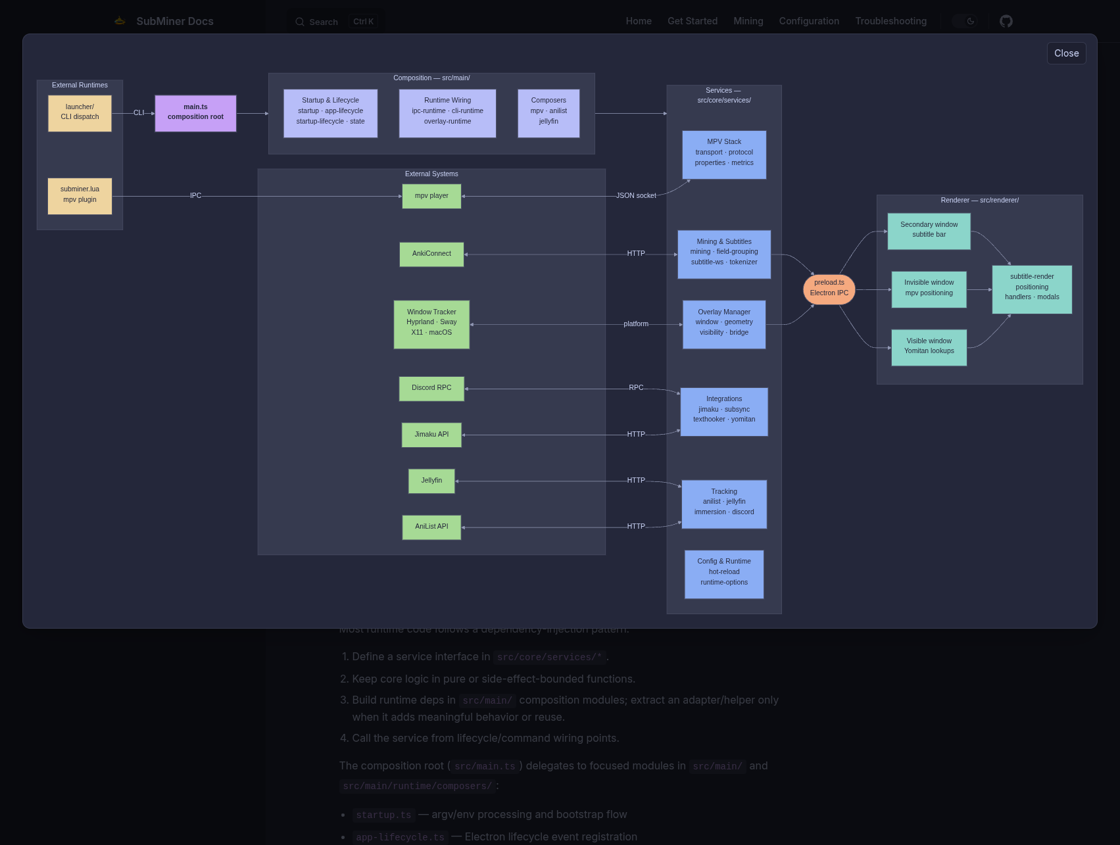Click the preload.ts Electron IPC node

(x=829, y=288)
